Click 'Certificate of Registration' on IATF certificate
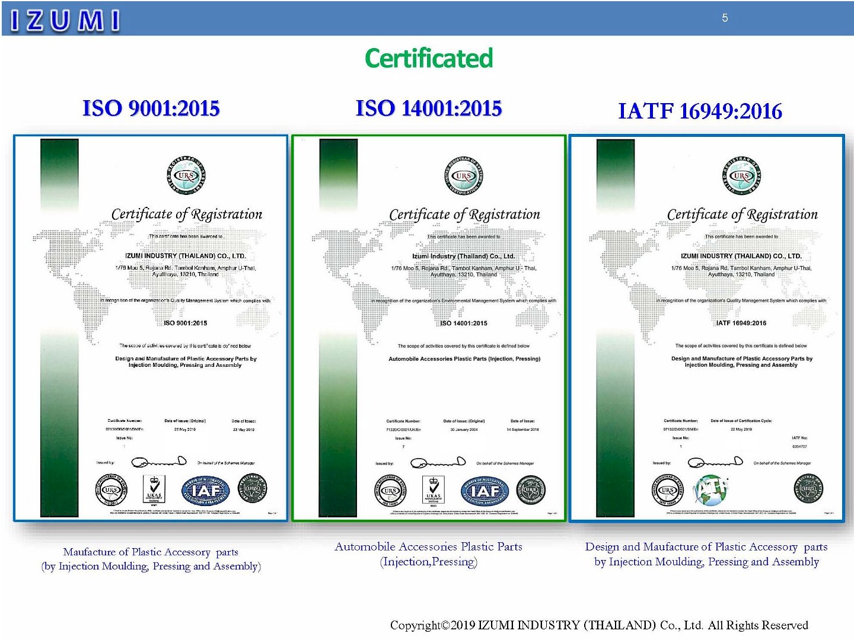The width and height of the screenshot is (854, 640). point(743,215)
